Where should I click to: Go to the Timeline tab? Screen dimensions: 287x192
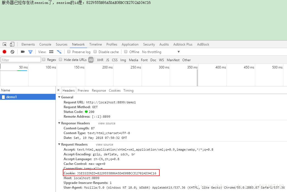(95, 44)
